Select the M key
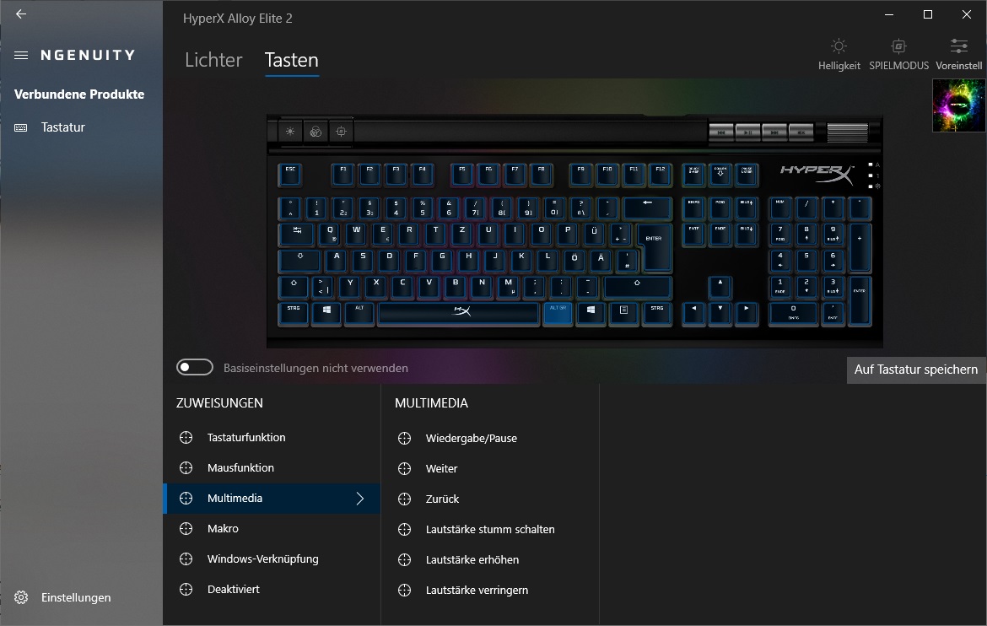Image resolution: width=987 pixels, height=626 pixels. [509, 287]
